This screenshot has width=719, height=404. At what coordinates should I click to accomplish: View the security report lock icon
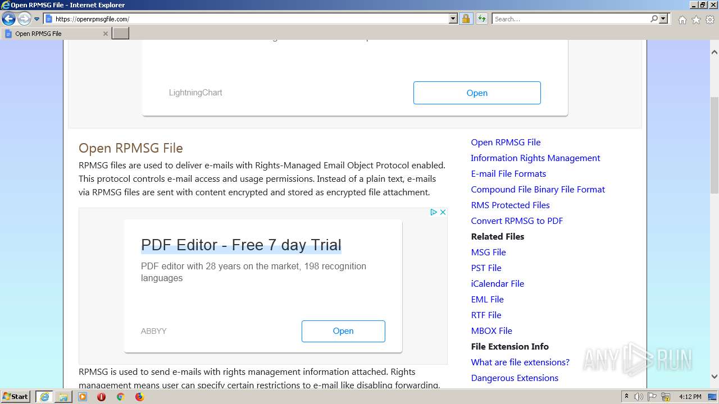(466, 19)
